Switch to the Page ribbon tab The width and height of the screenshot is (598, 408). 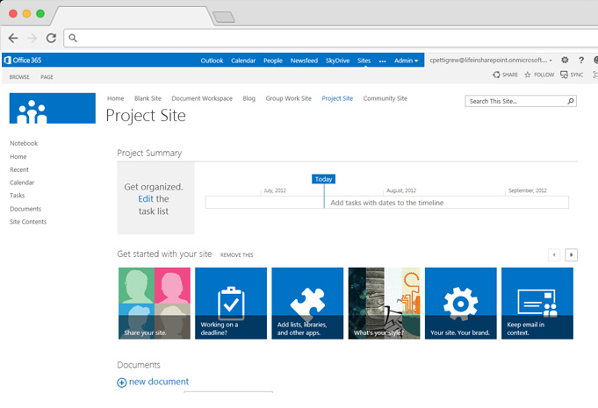click(x=47, y=77)
